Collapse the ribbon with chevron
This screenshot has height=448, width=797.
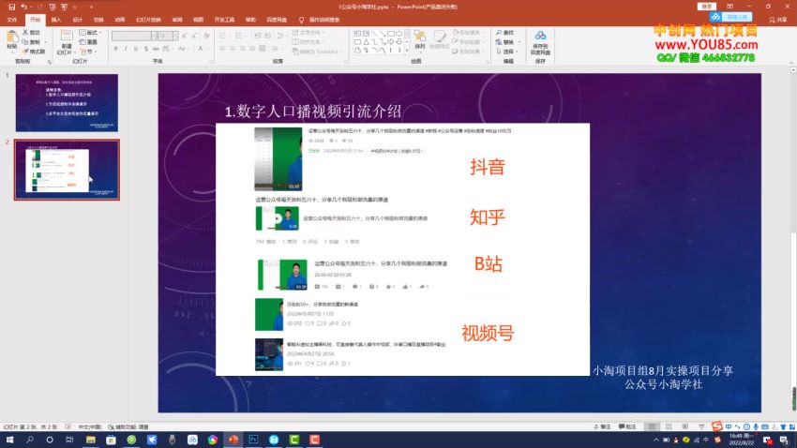790,62
